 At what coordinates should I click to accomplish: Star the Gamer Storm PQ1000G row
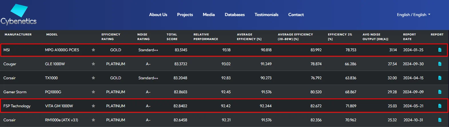pos(93,92)
